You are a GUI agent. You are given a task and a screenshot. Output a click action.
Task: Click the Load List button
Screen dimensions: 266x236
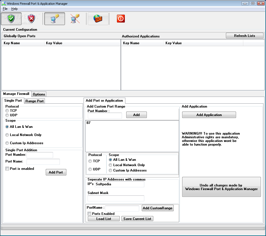pyautogui.click(x=104, y=219)
